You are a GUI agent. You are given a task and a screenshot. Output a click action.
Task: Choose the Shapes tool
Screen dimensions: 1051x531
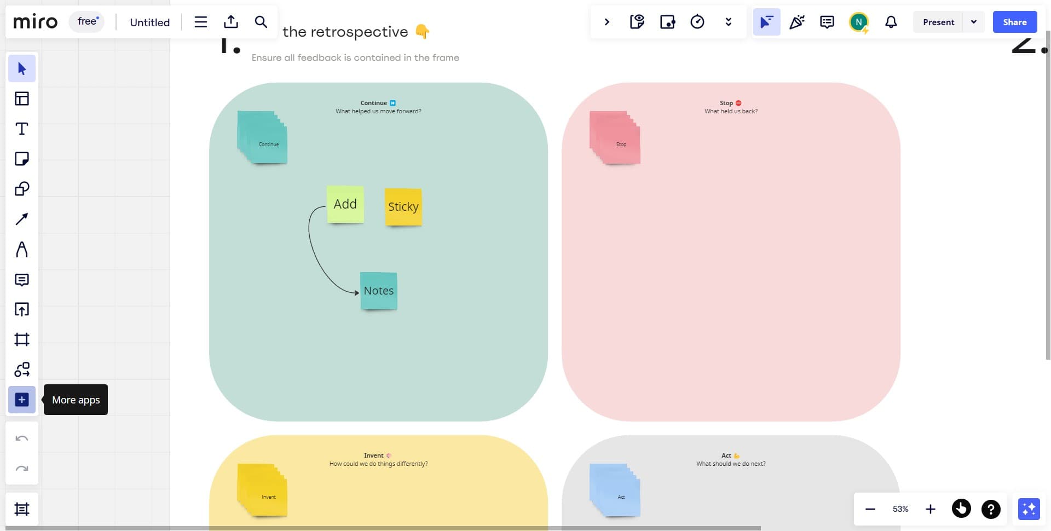22,189
